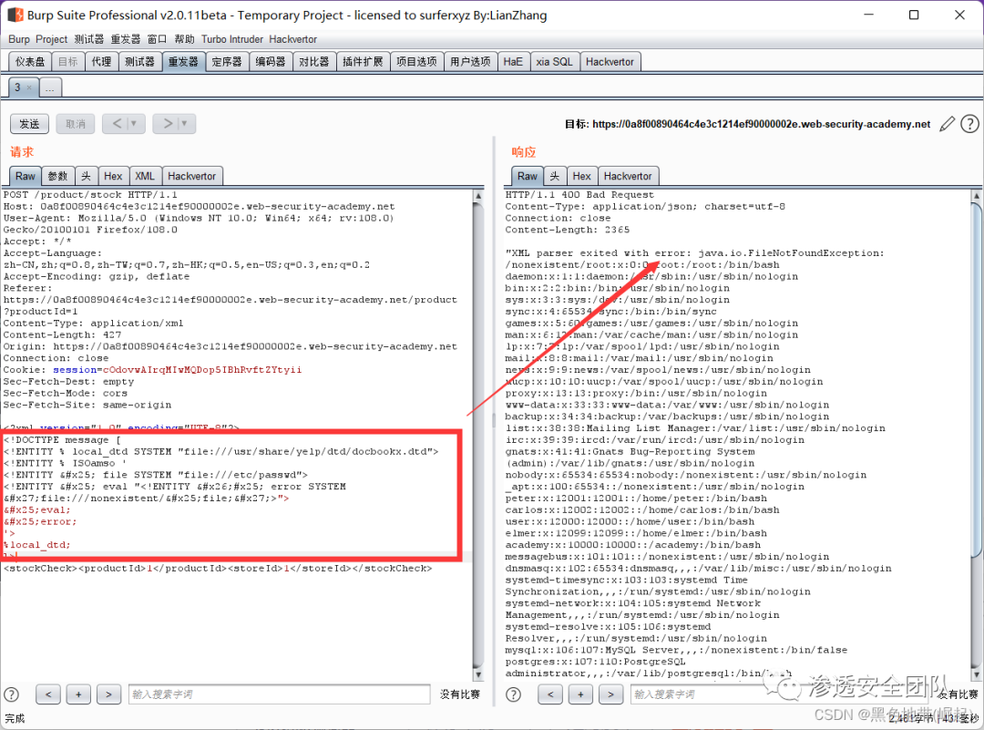Select response Hex tab
The height and width of the screenshot is (730, 984).
click(x=581, y=177)
